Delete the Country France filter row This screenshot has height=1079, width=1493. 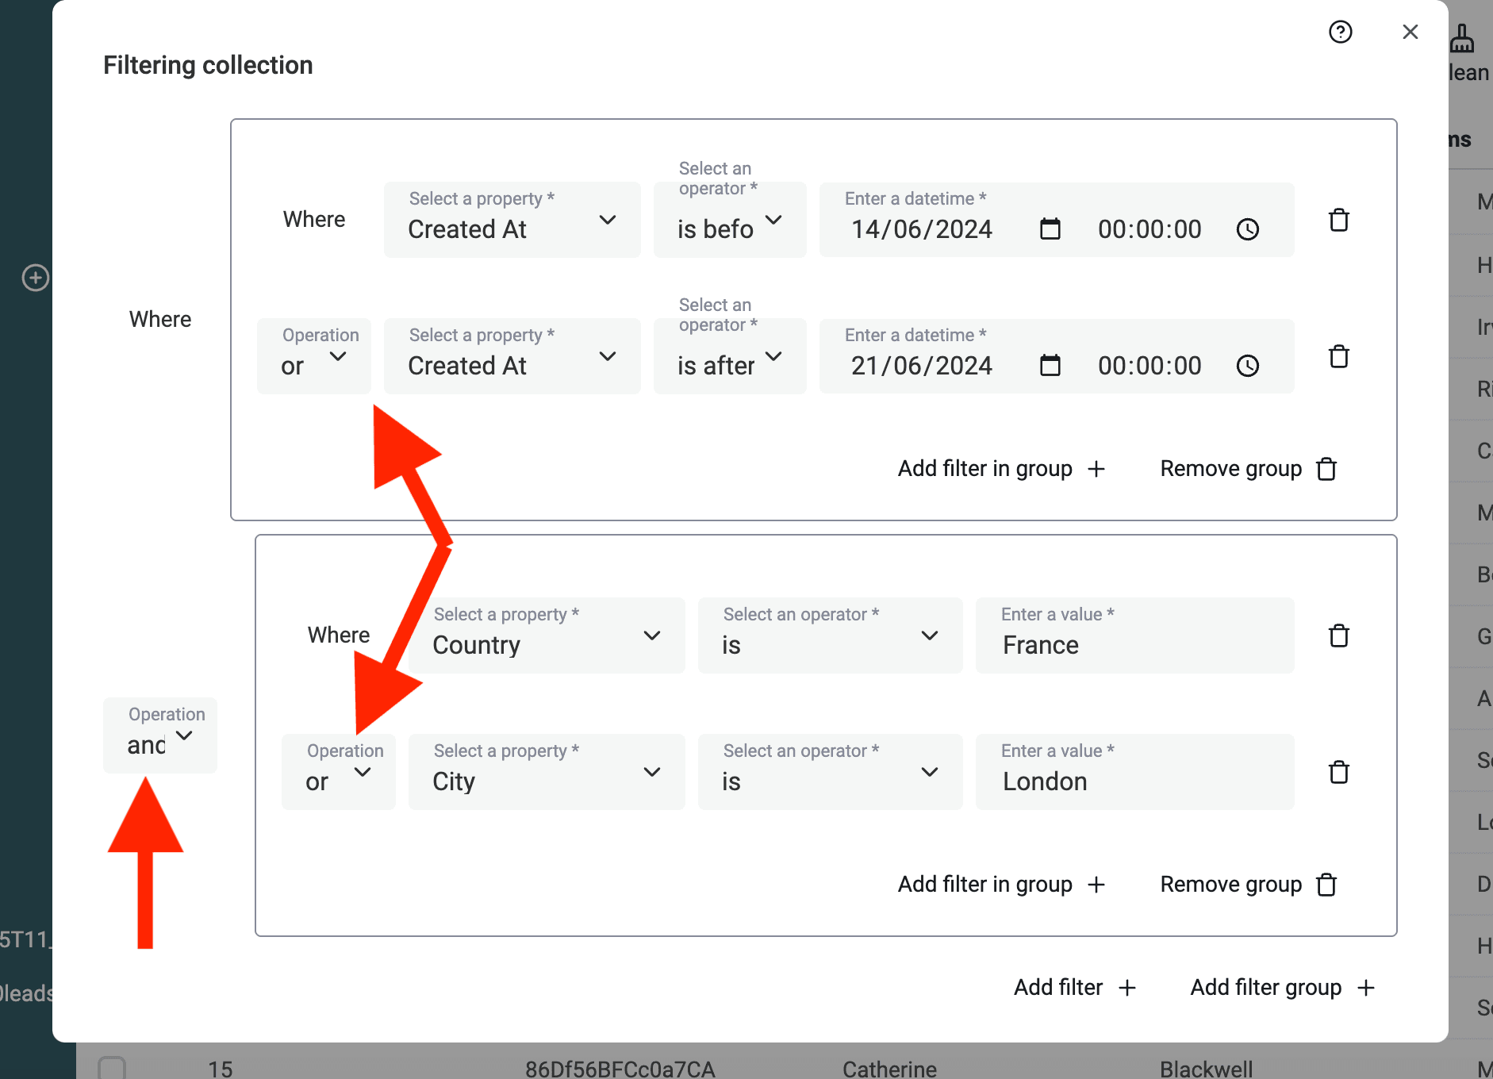[1338, 635]
